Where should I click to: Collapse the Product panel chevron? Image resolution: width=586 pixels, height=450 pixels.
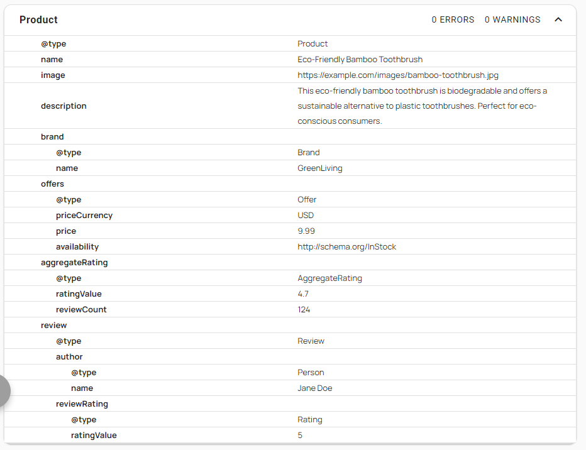click(x=558, y=19)
